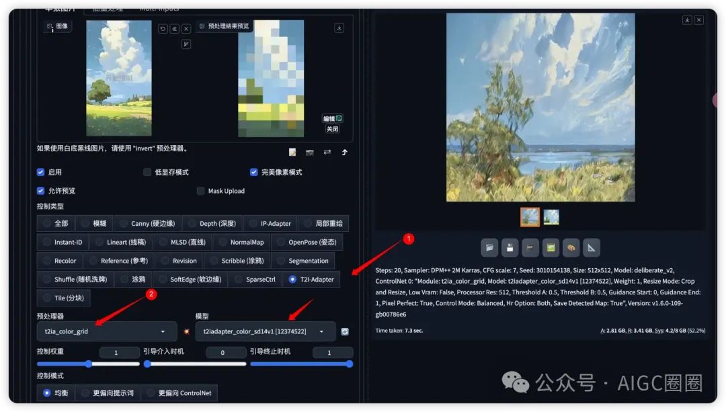This screenshot has height=412, width=726.
Task: Save the generated image with floppy icon
Action: [510, 247]
